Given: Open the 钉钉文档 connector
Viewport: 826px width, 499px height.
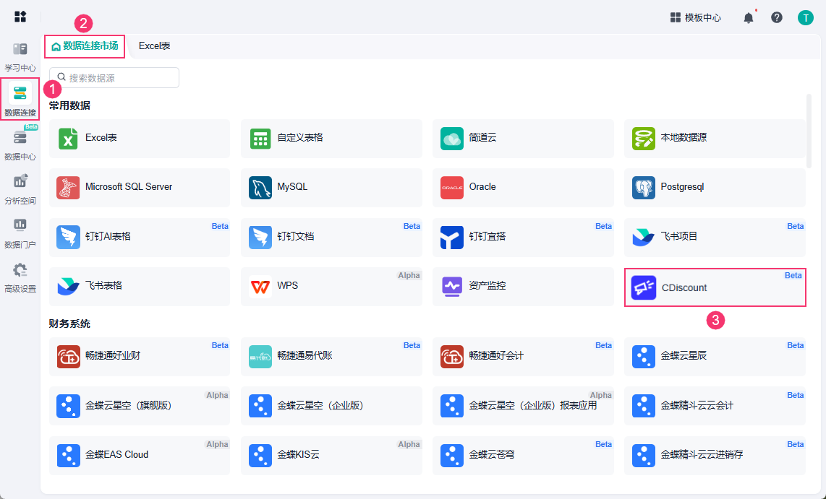Looking at the screenshot, I should click(x=331, y=237).
